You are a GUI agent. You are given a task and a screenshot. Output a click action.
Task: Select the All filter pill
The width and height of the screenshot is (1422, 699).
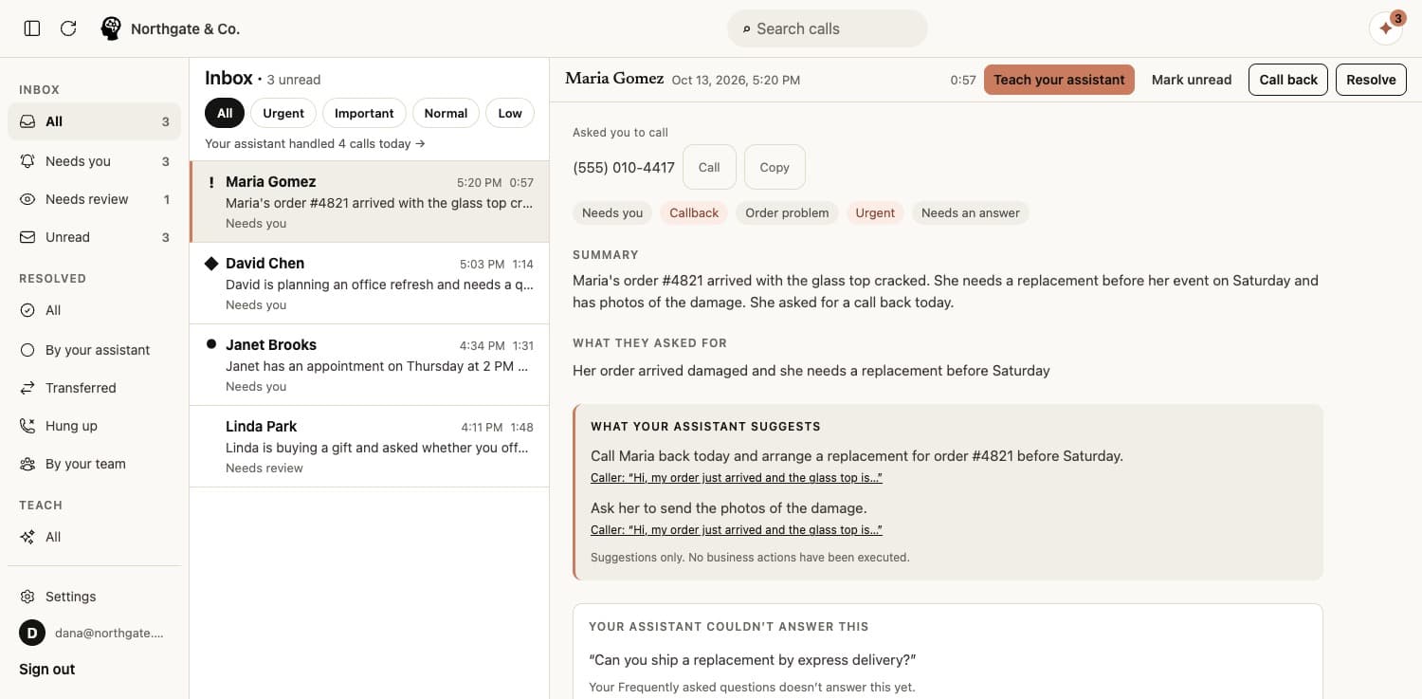(225, 113)
